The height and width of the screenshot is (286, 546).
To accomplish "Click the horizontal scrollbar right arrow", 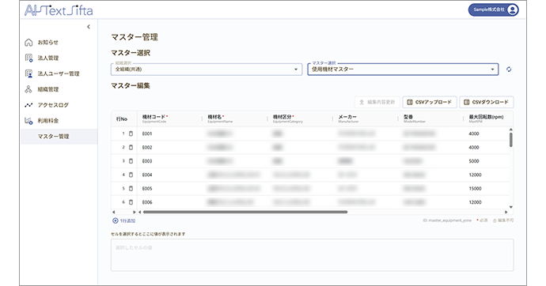I will pos(506,212).
